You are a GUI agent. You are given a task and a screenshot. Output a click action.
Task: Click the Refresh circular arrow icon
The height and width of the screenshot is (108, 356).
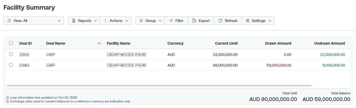pos(221,21)
